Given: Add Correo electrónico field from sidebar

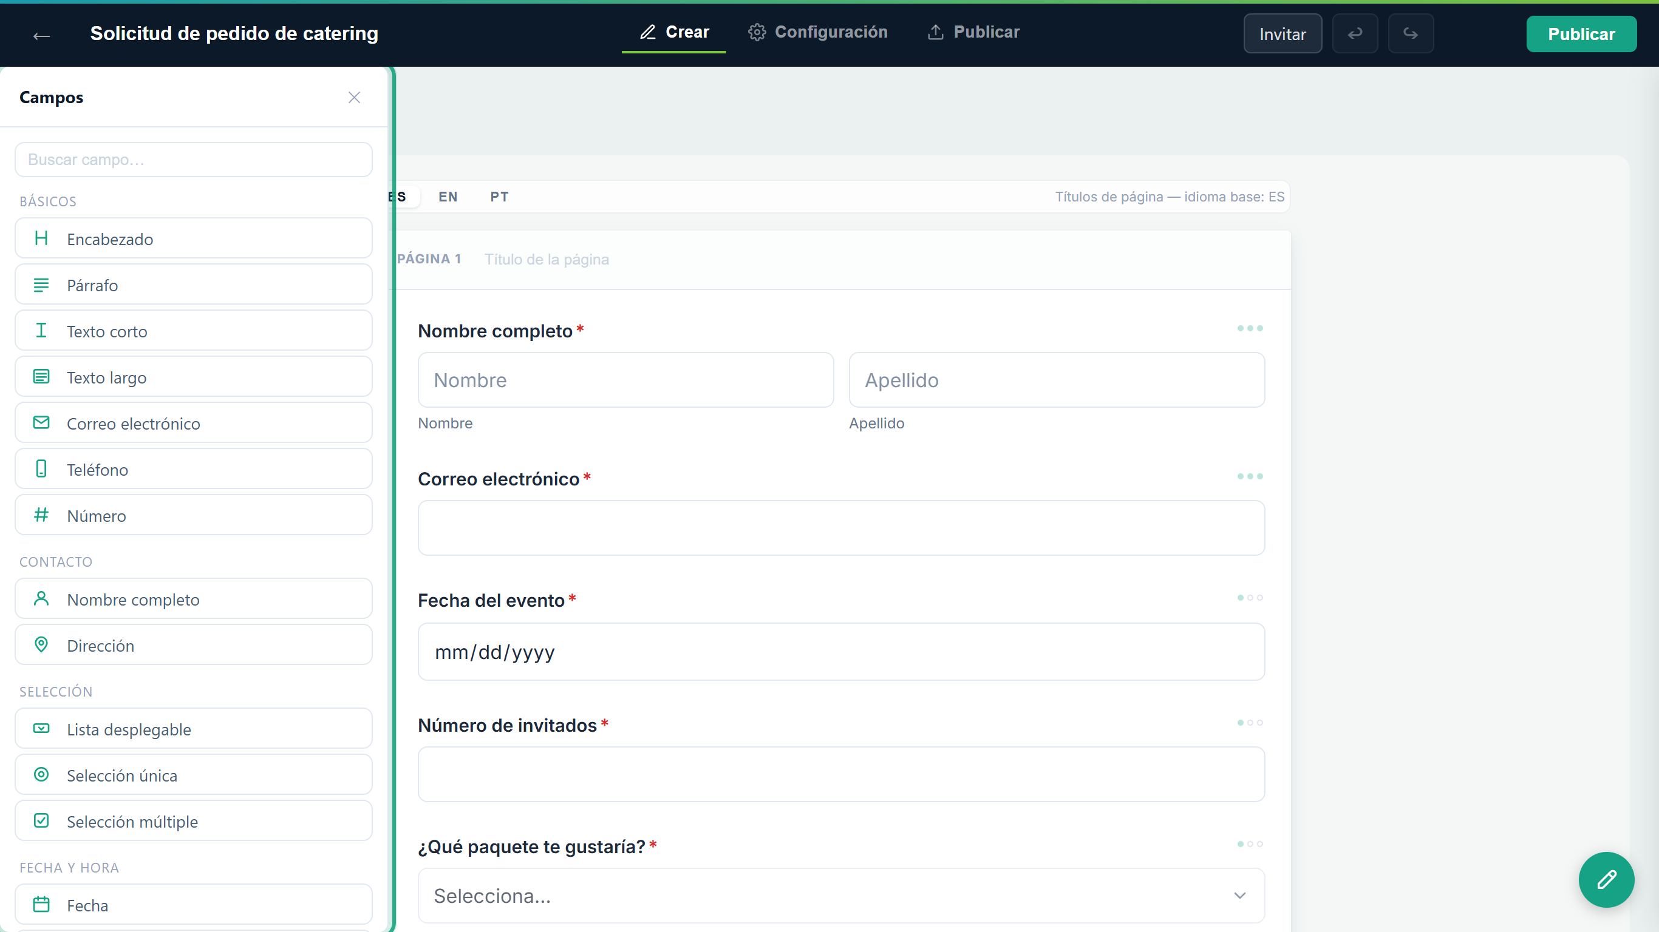Looking at the screenshot, I should pos(193,424).
